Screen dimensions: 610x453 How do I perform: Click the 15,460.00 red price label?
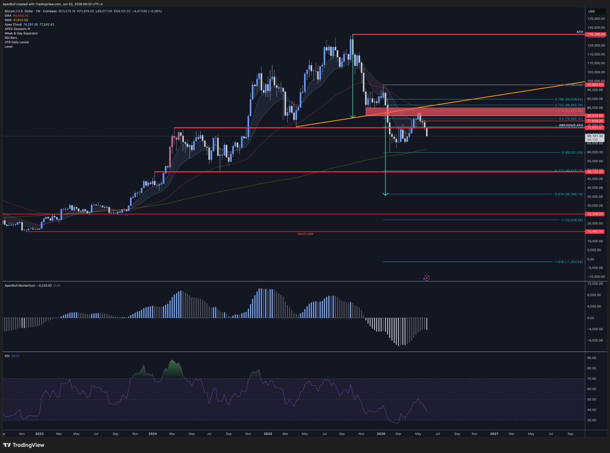coord(595,232)
